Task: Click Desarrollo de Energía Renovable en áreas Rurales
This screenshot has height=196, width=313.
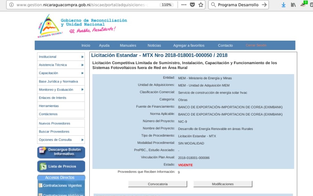Action: 215,129
